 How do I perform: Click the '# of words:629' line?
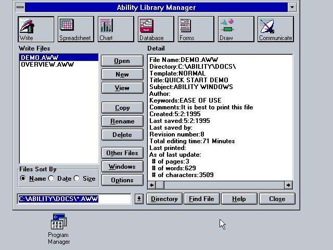[x=174, y=168]
